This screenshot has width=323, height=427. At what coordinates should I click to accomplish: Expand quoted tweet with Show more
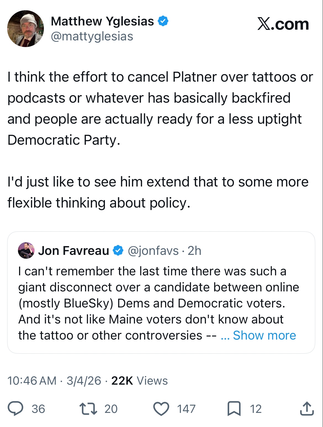coord(264,335)
